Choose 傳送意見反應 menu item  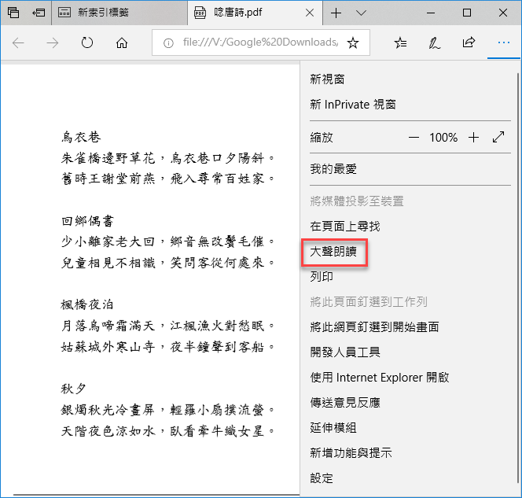point(345,402)
